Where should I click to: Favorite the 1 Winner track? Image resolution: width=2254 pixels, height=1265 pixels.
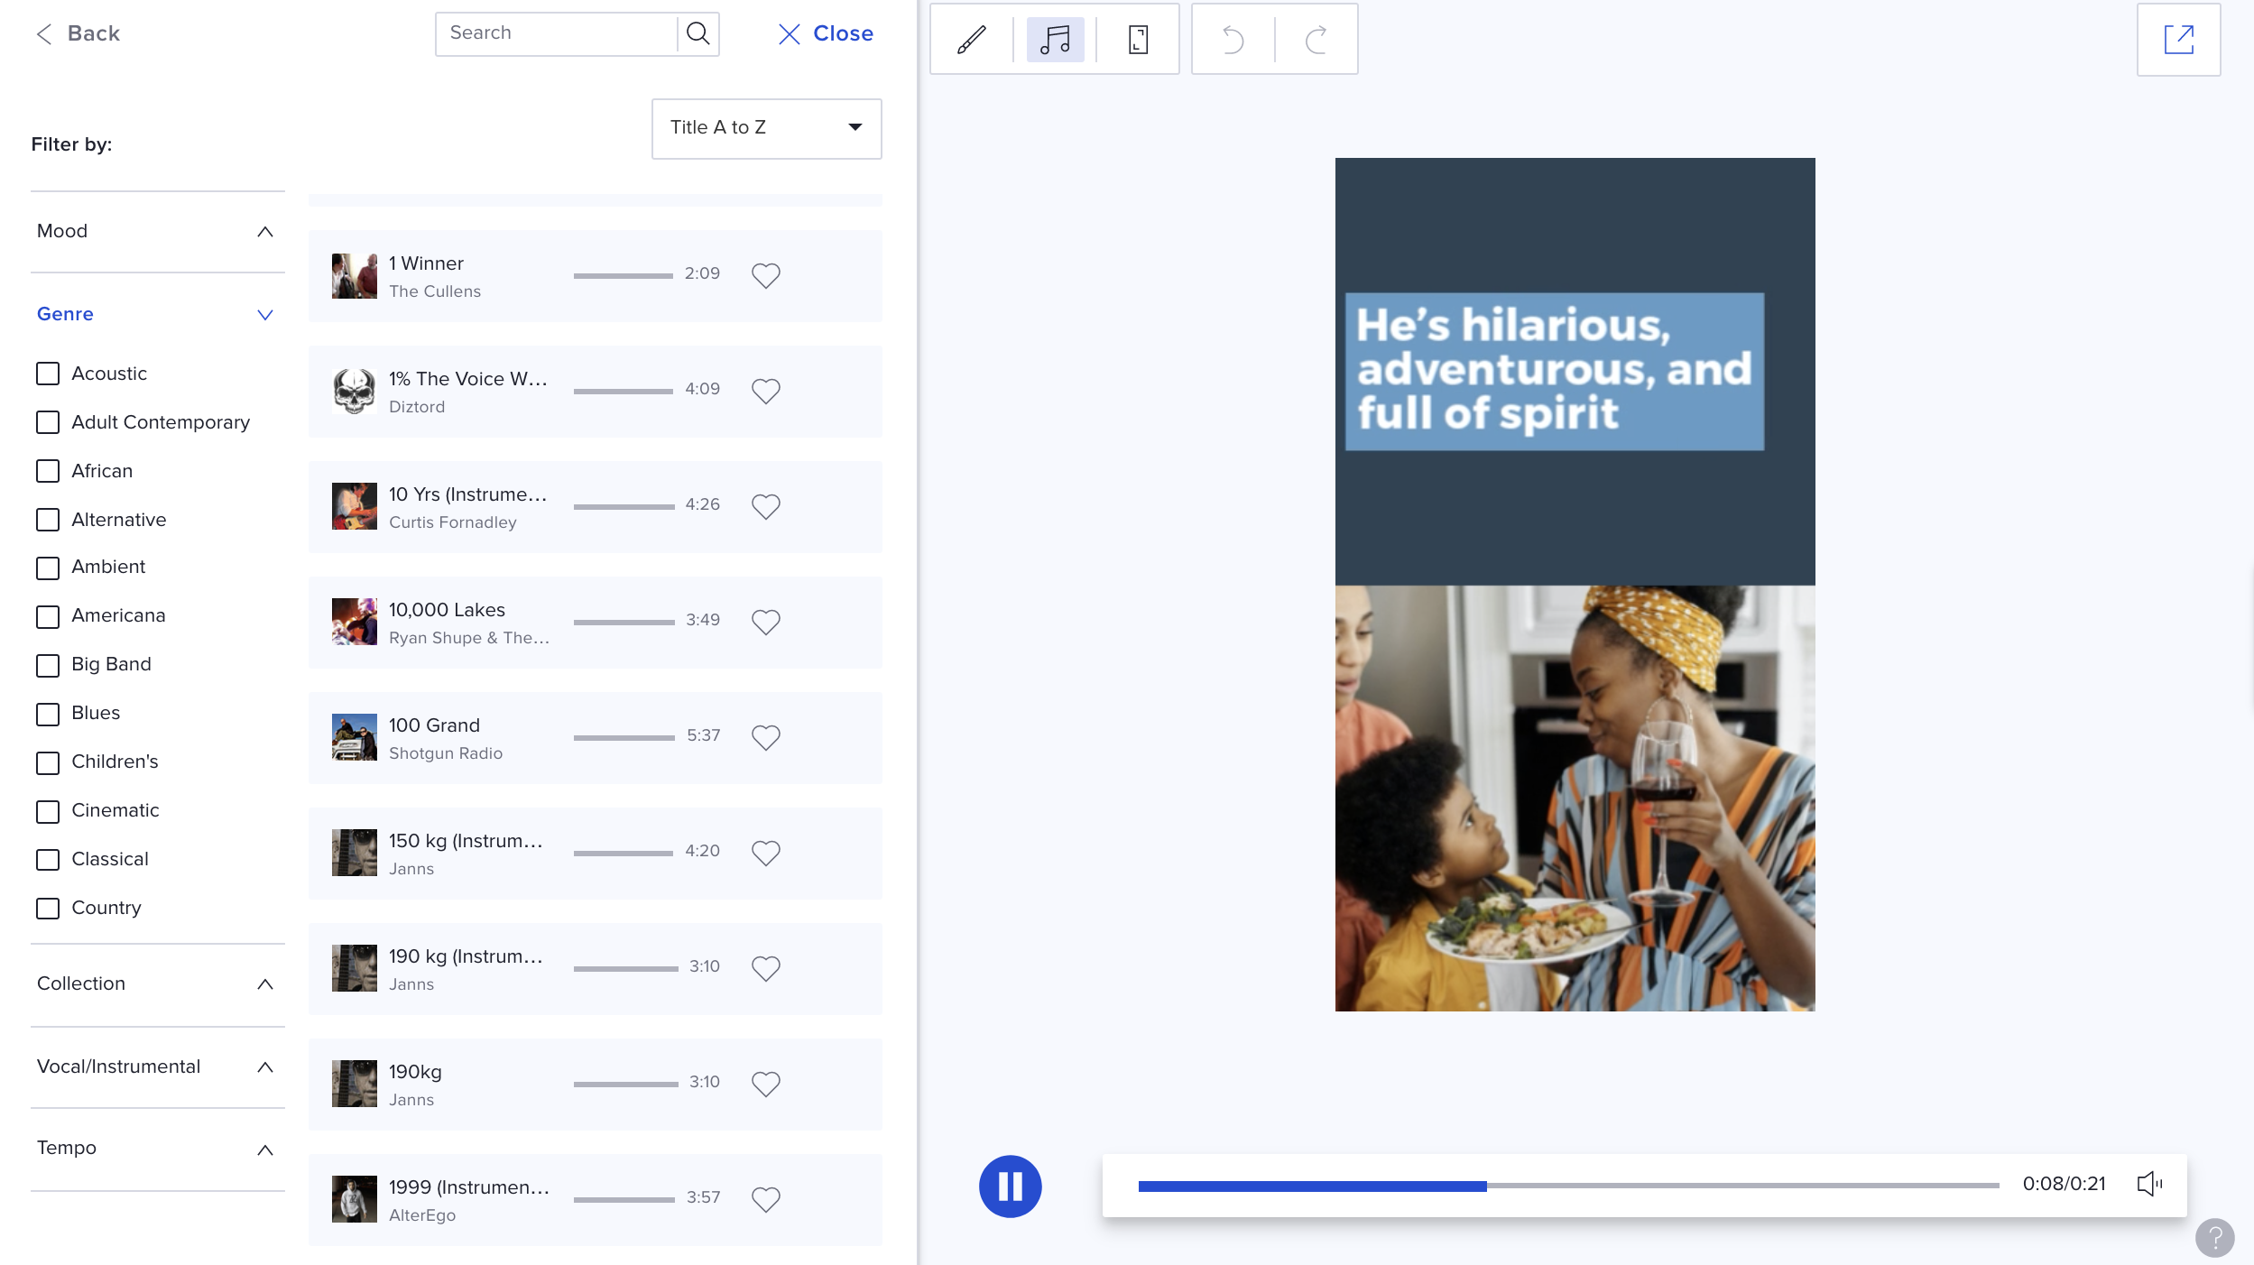pos(765,275)
